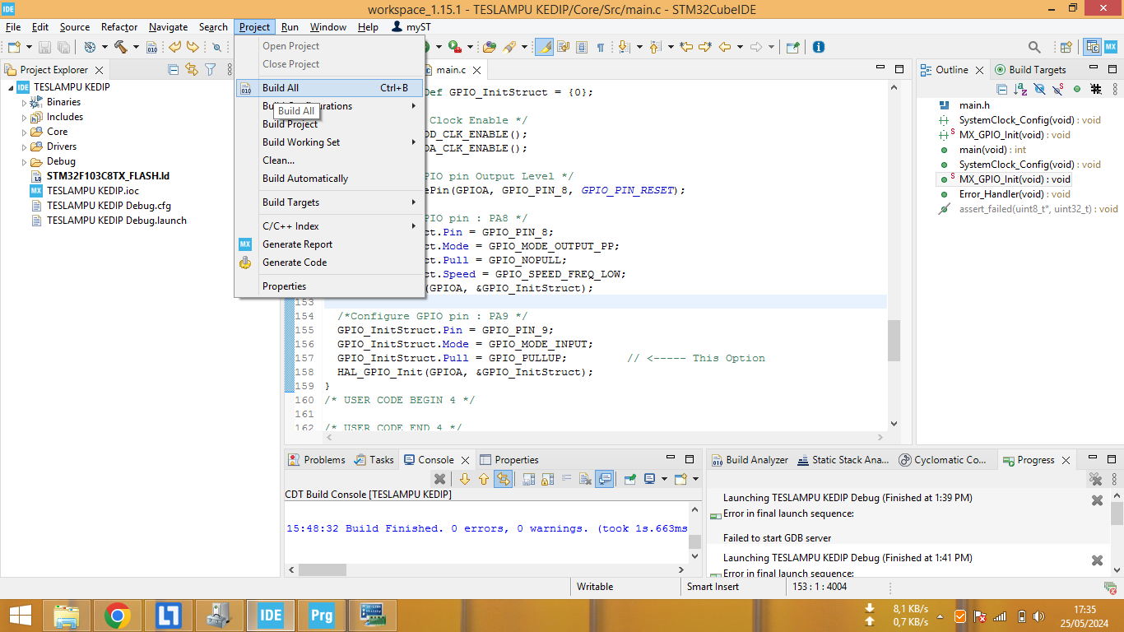Click the Next Annotation icon
Viewport: 1124px width, 632px height.
(624, 47)
